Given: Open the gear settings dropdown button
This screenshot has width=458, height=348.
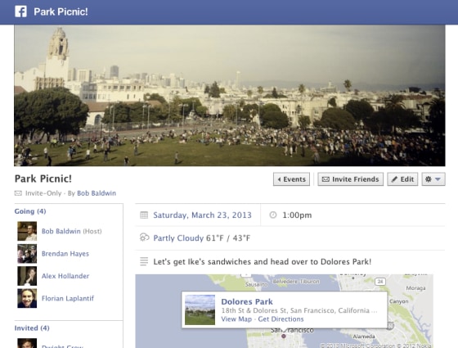Looking at the screenshot, I should pos(433,179).
